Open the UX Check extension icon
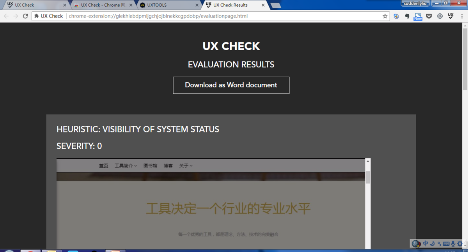Screen dimensions: 468x252 coord(450,16)
